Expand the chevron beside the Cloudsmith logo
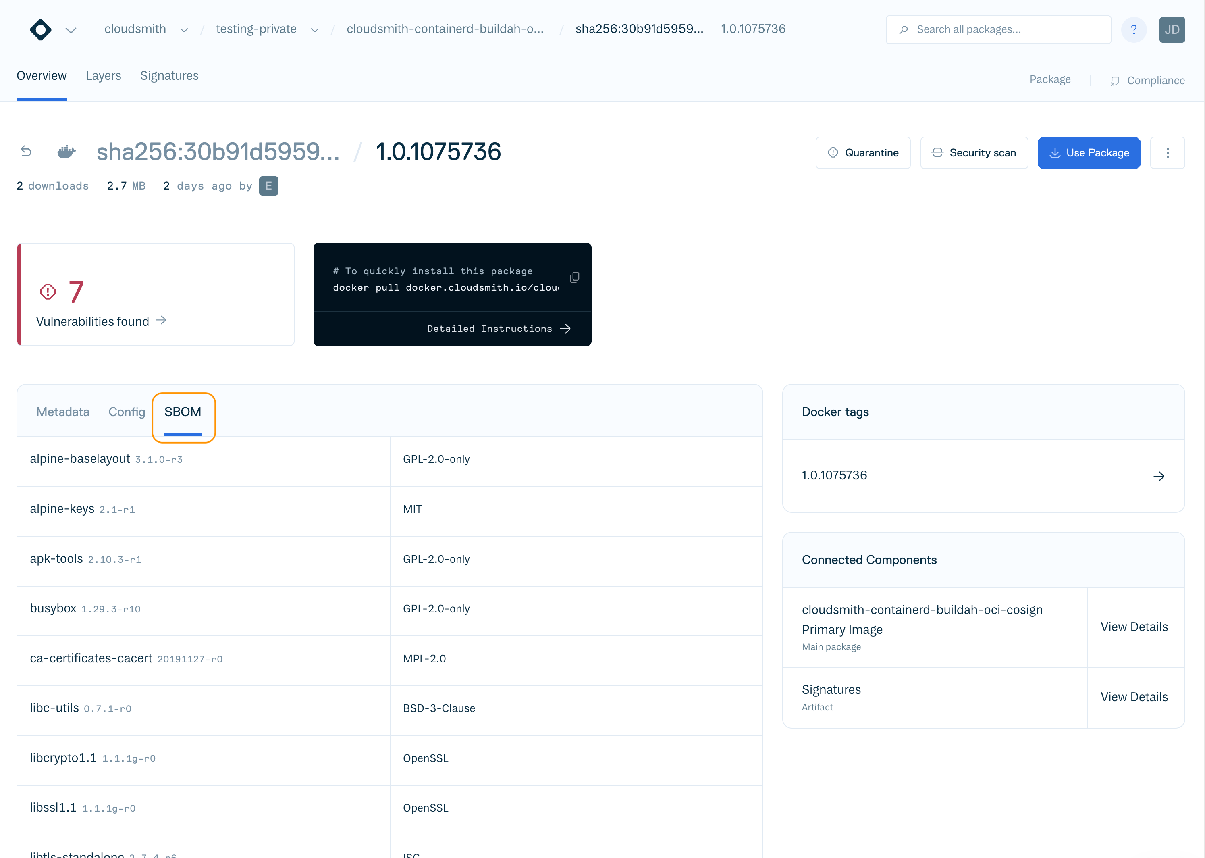1205x858 pixels. pos(71,29)
